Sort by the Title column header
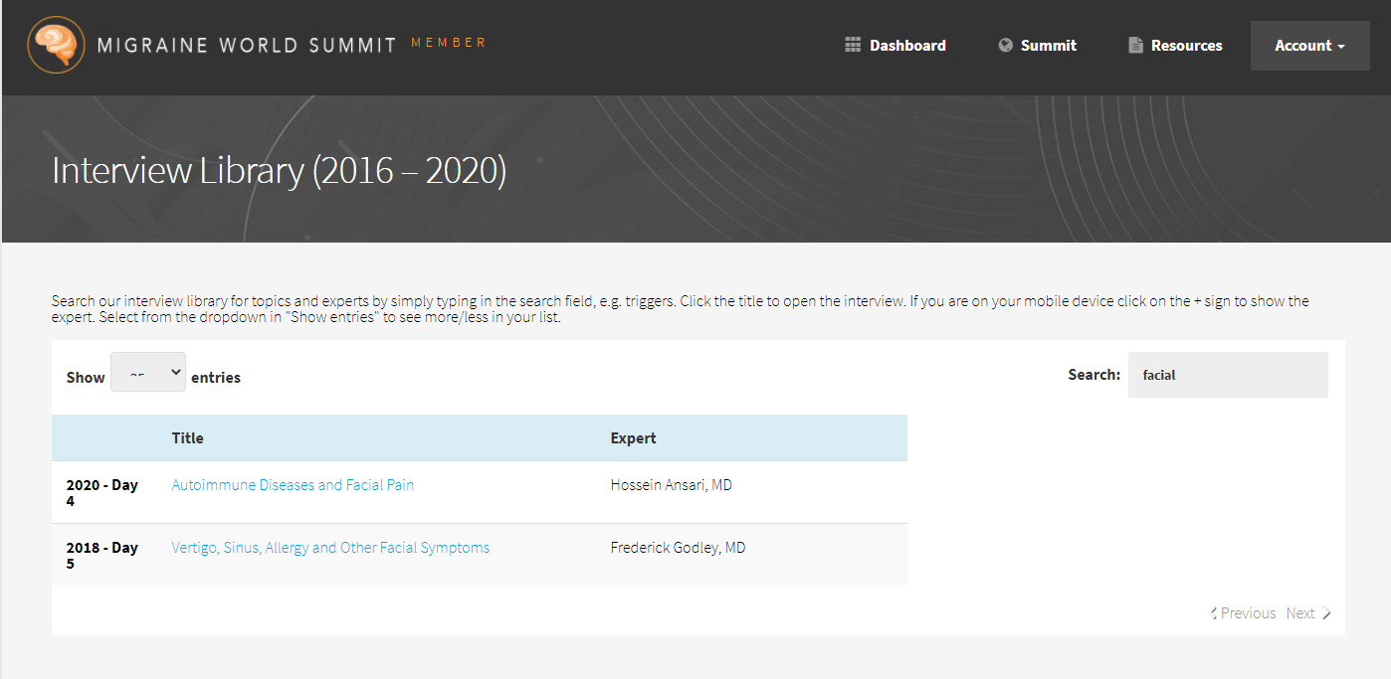The image size is (1391, 679). click(x=188, y=438)
